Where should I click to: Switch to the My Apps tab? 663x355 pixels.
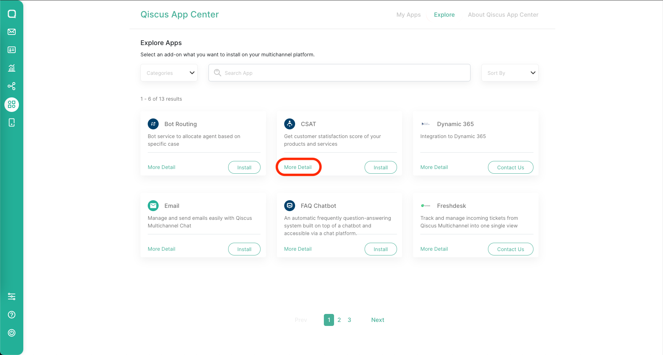click(408, 15)
